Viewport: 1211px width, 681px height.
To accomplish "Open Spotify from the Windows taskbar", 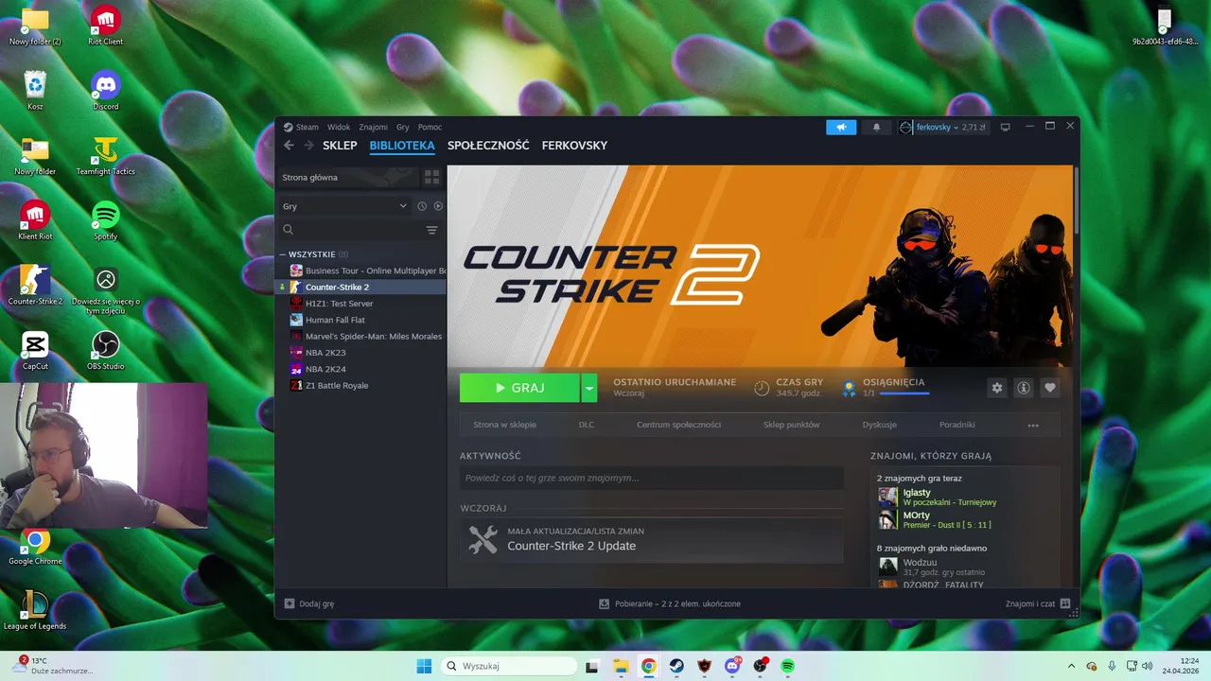I will point(788,666).
